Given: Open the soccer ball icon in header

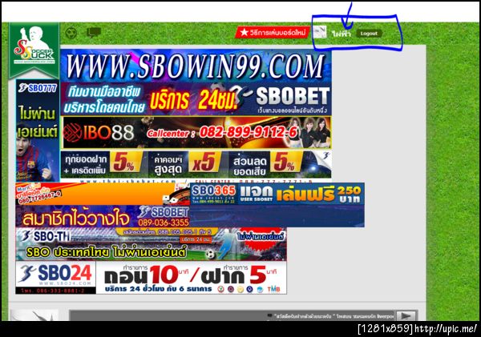Looking at the screenshot, I should [71, 33].
